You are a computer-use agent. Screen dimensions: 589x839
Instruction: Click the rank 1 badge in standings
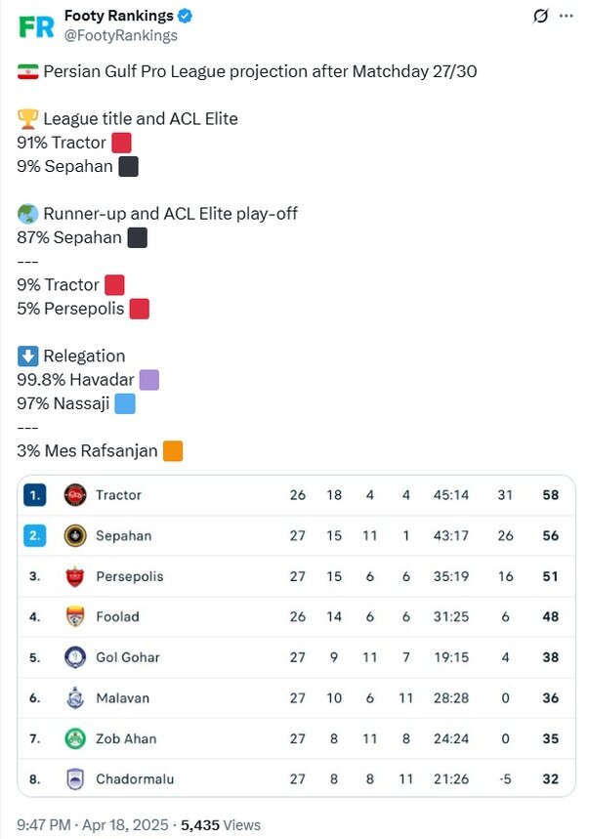coord(35,495)
